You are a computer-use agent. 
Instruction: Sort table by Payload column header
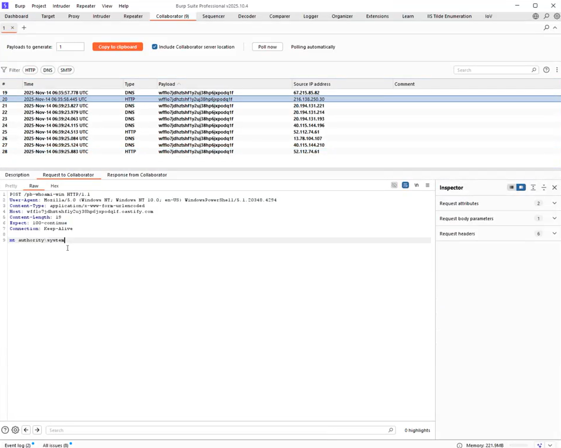pos(224,84)
